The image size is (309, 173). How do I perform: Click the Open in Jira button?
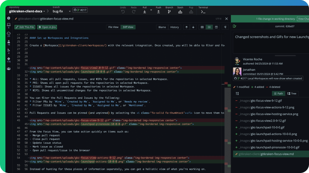pyautogui.click(x=47, y=27)
